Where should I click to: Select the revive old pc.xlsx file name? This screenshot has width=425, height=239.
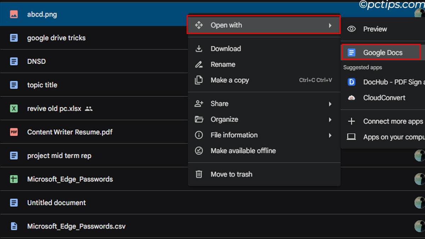[x=55, y=108]
